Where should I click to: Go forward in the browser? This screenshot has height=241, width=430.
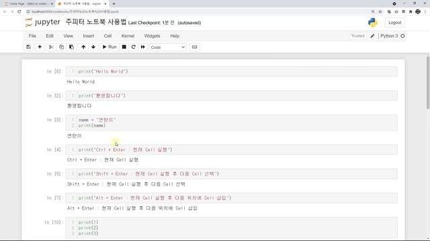click(x=12, y=11)
